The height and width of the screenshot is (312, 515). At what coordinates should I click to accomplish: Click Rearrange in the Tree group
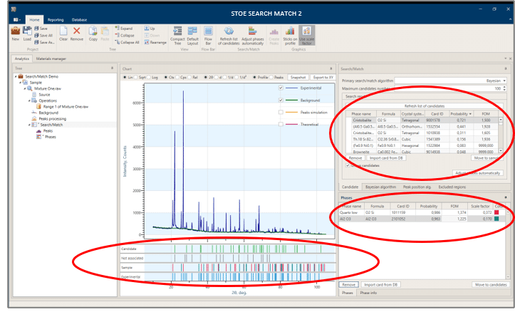(155, 42)
